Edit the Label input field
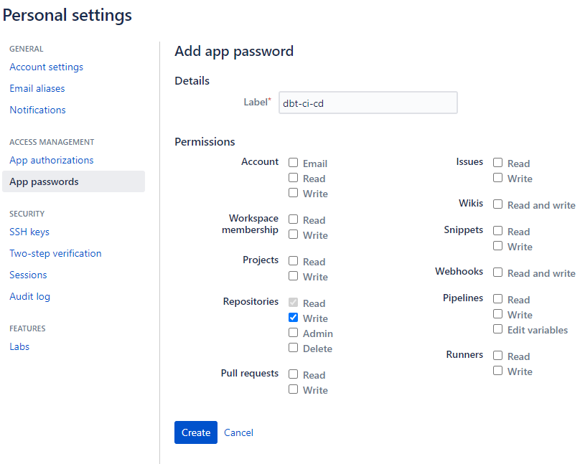580x464 pixels. 368,103
